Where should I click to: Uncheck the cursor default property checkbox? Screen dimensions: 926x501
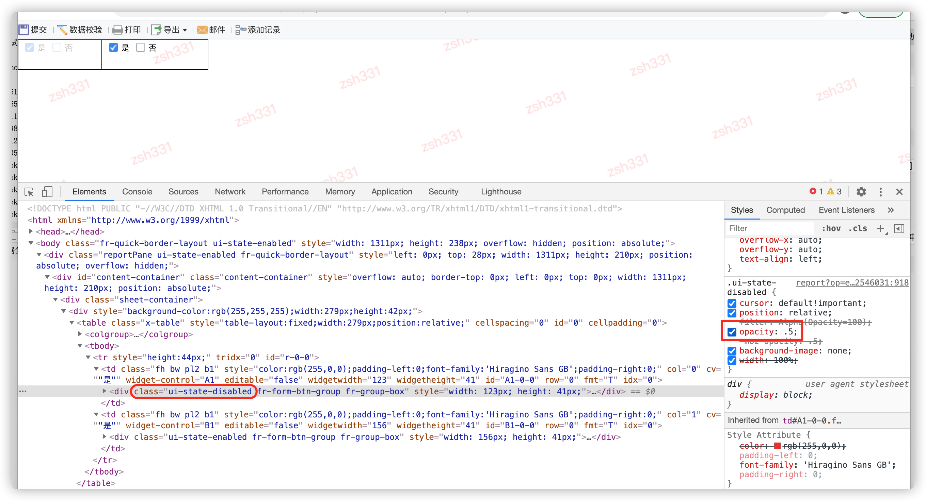click(x=732, y=303)
